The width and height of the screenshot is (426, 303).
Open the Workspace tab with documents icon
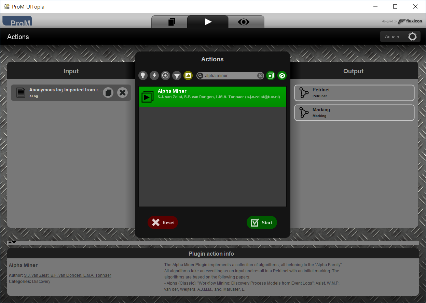pyautogui.click(x=172, y=22)
